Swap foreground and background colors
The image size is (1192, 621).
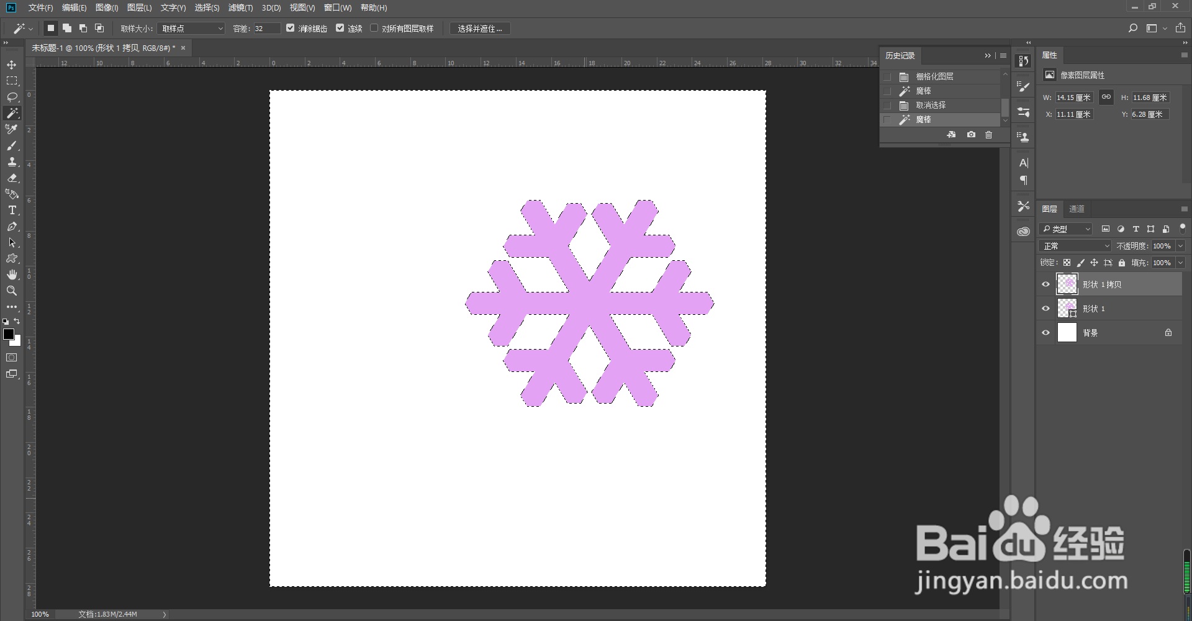pyautogui.click(x=17, y=321)
